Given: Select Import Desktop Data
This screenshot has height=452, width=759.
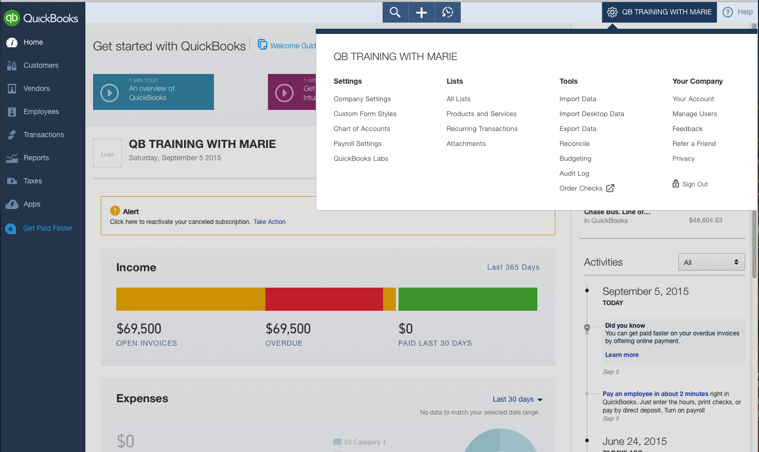Looking at the screenshot, I should point(592,114).
